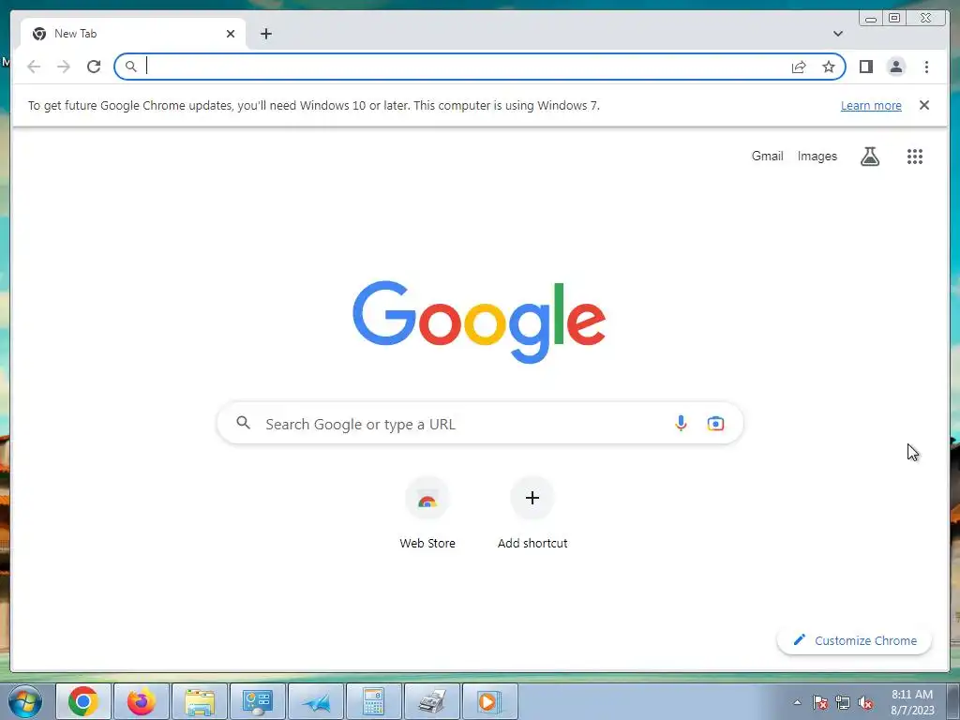The width and height of the screenshot is (960, 720).
Task: Open Search Labs flask icon
Action: pos(869,157)
